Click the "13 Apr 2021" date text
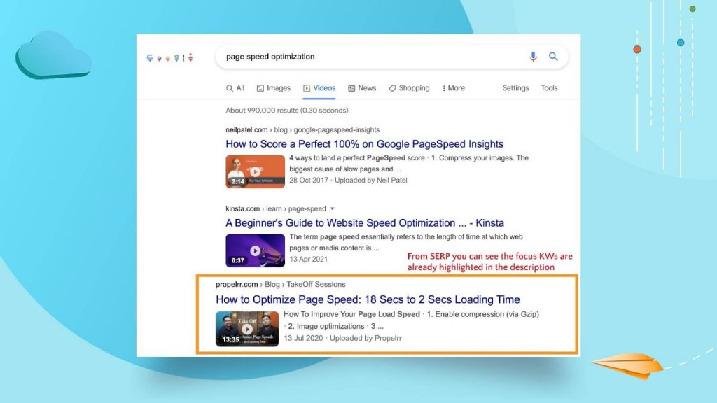This screenshot has height=403, width=717. pyautogui.click(x=308, y=259)
